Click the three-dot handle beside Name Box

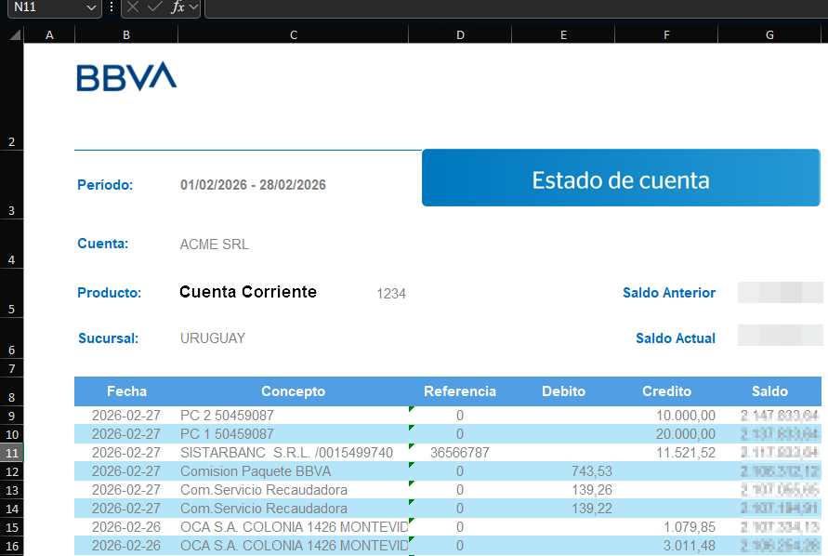112,7
